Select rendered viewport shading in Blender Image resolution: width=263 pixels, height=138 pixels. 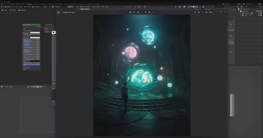click(198, 7)
